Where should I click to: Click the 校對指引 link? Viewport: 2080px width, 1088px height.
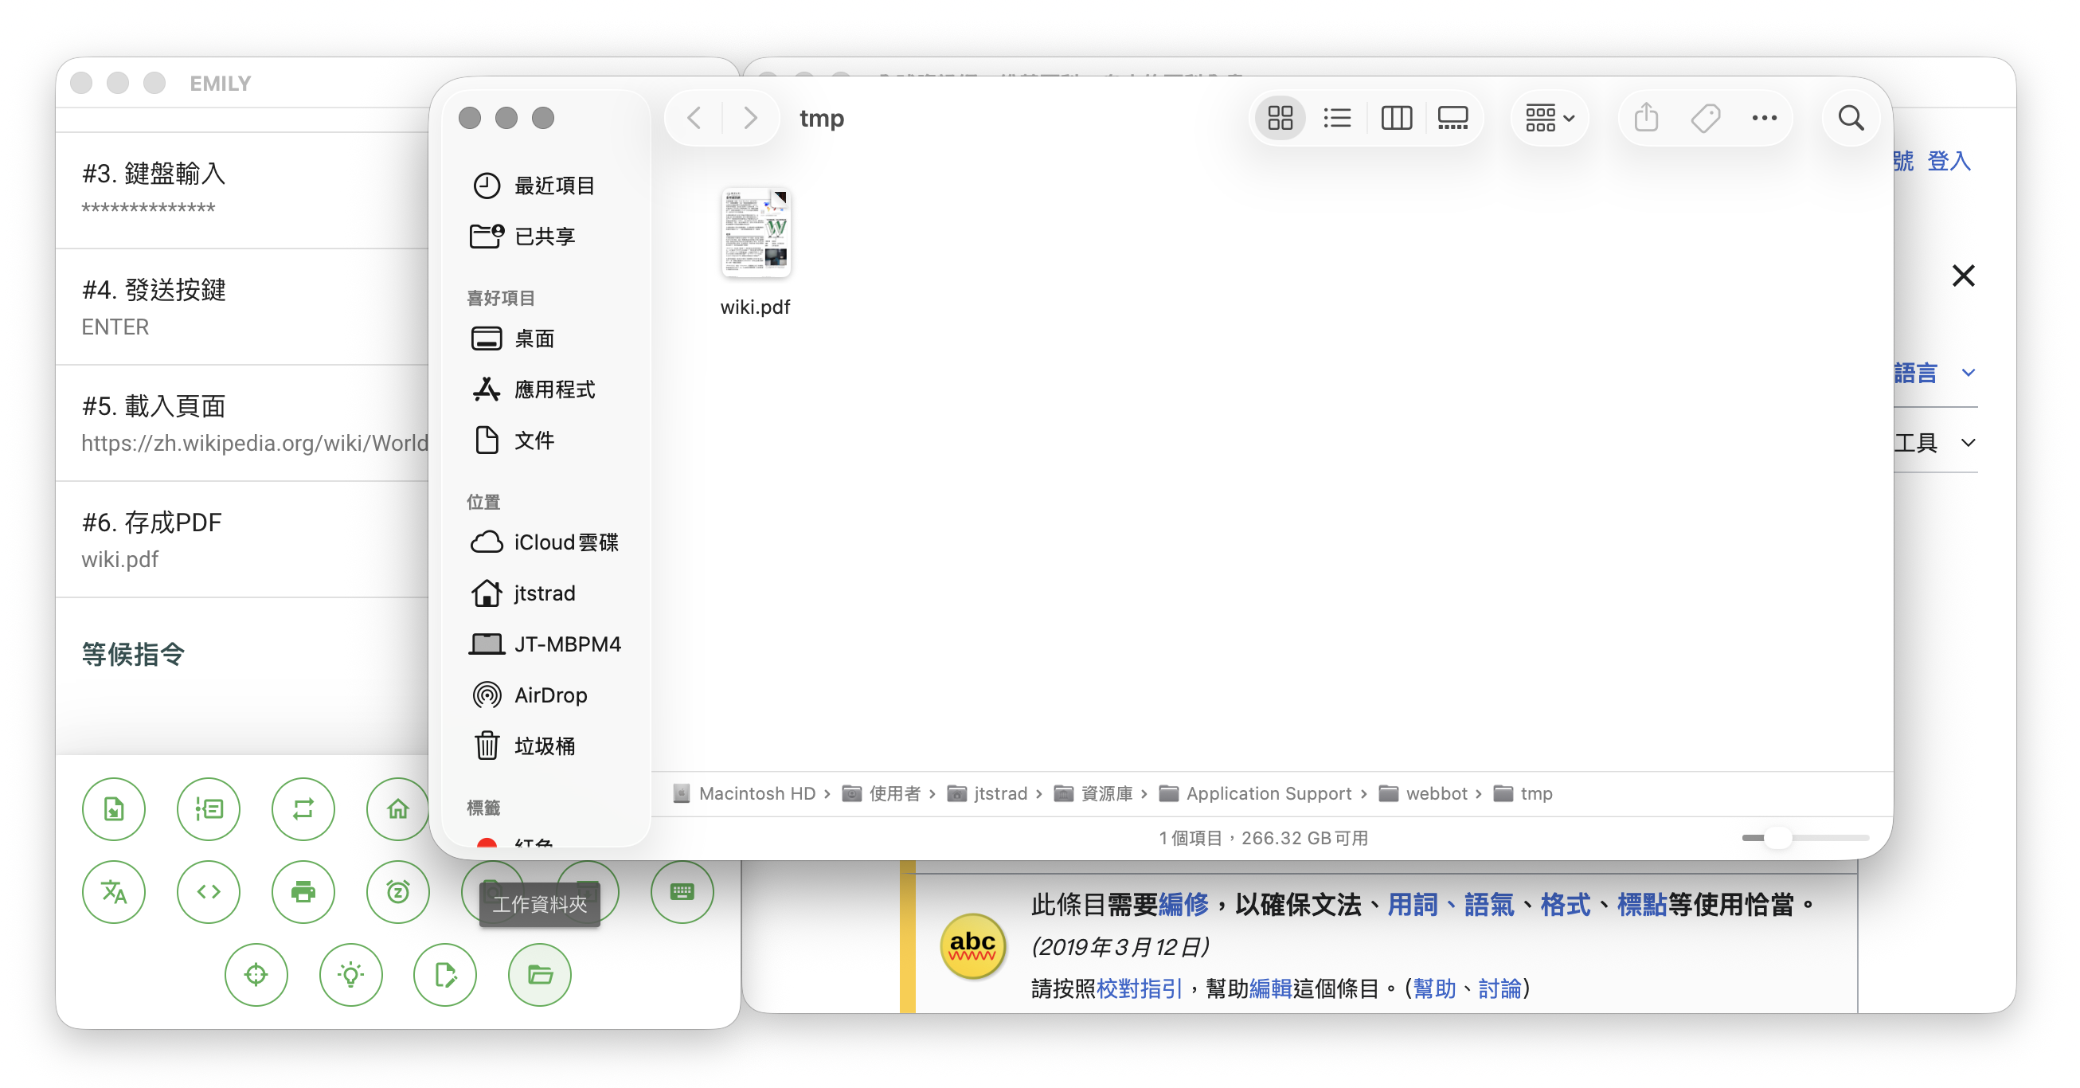click(x=1140, y=988)
